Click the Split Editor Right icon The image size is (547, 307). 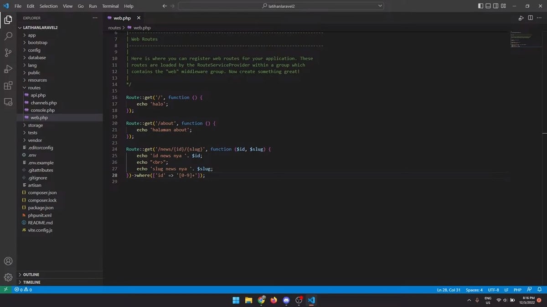point(530,18)
